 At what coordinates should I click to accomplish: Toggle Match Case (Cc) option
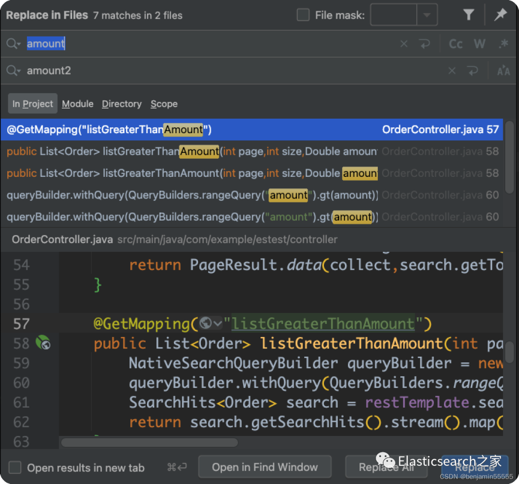456,44
